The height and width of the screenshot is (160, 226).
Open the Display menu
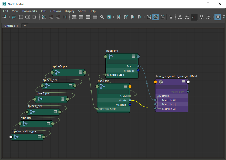(x=70, y=11)
